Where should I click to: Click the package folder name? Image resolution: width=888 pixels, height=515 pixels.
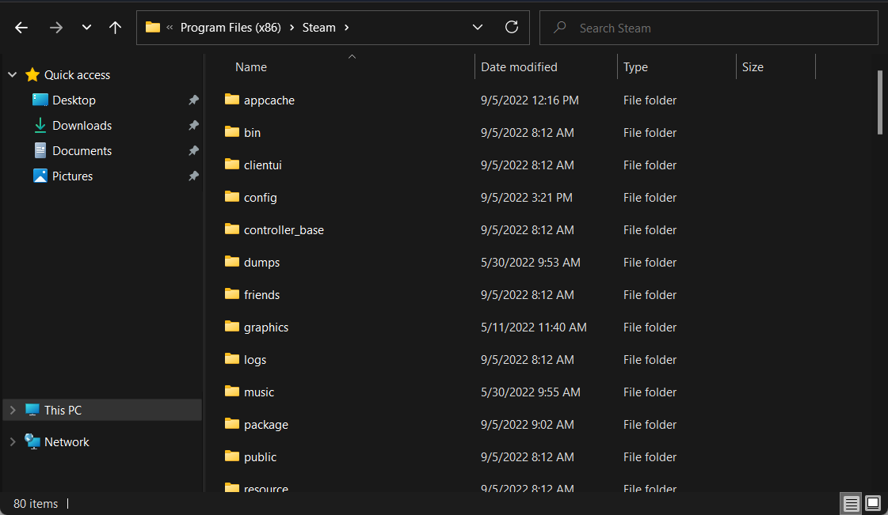266,425
